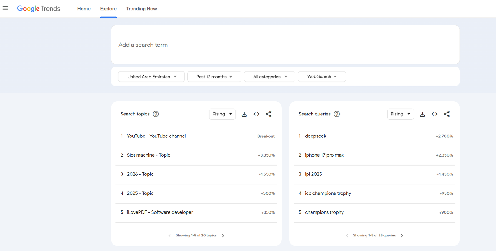Share the Search queries card
496x251 pixels.
coord(447,114)
